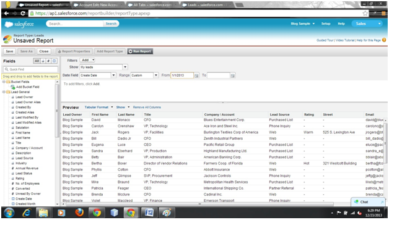Viewport: 397px width, 225px height.
Task: Click the fields list vertical scrollbar
Action: tap(57, 111)
